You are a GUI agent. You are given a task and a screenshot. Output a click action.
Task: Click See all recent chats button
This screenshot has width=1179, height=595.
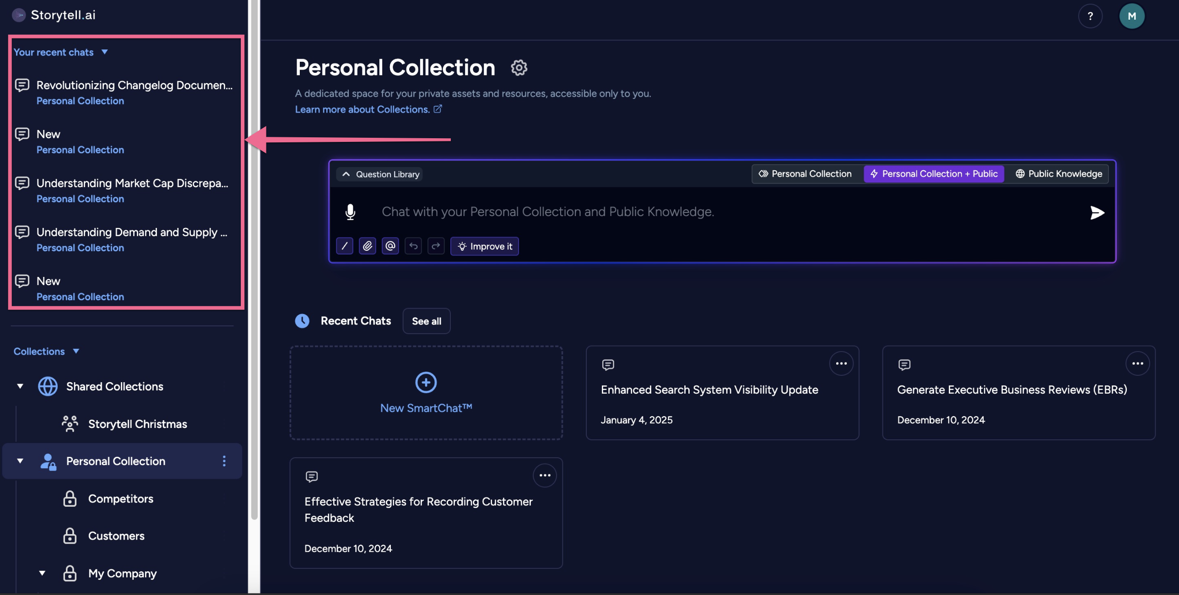[x=426, y=321]
